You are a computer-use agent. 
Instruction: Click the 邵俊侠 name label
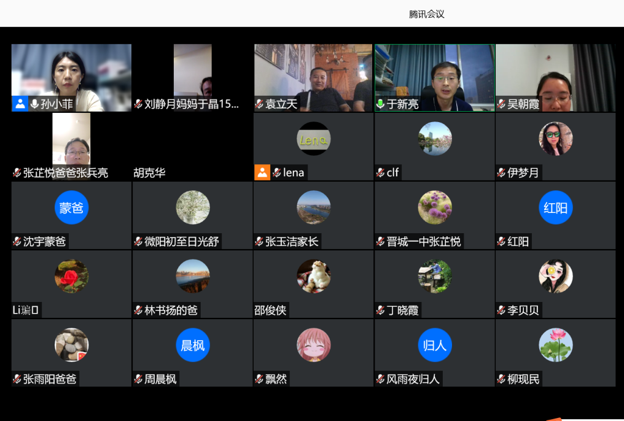pos(271,310)
